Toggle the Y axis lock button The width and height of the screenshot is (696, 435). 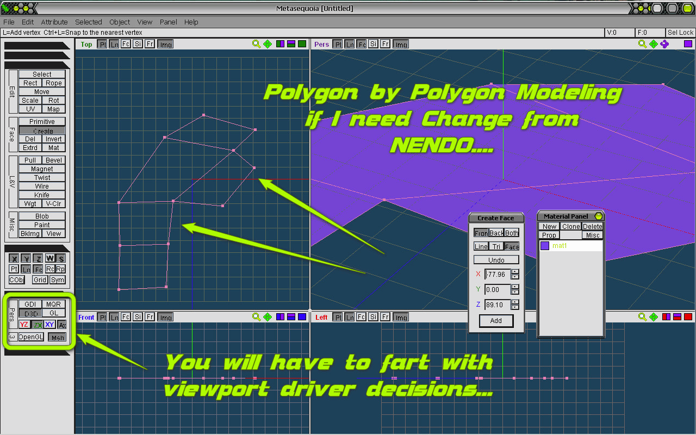click(x=26, y=258)
